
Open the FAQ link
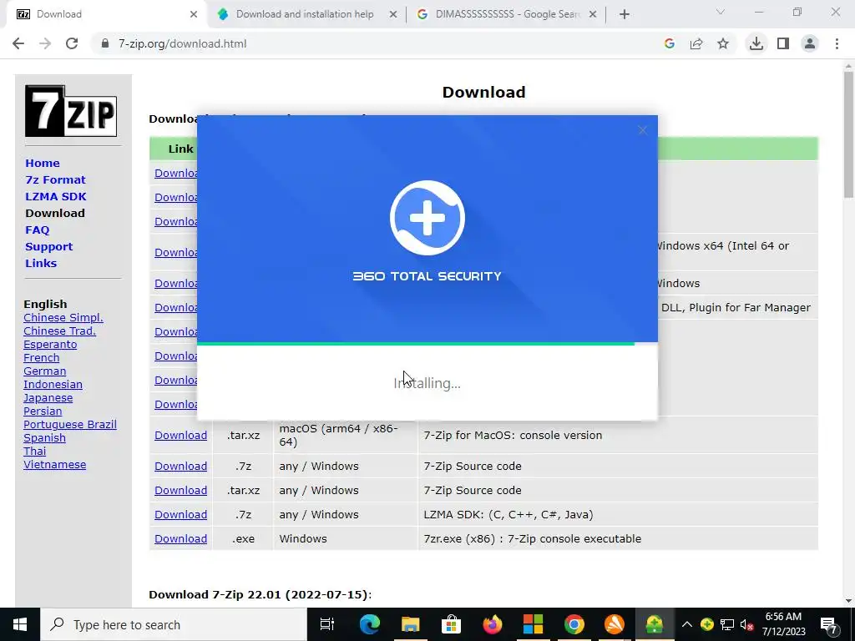coord(37,230)
